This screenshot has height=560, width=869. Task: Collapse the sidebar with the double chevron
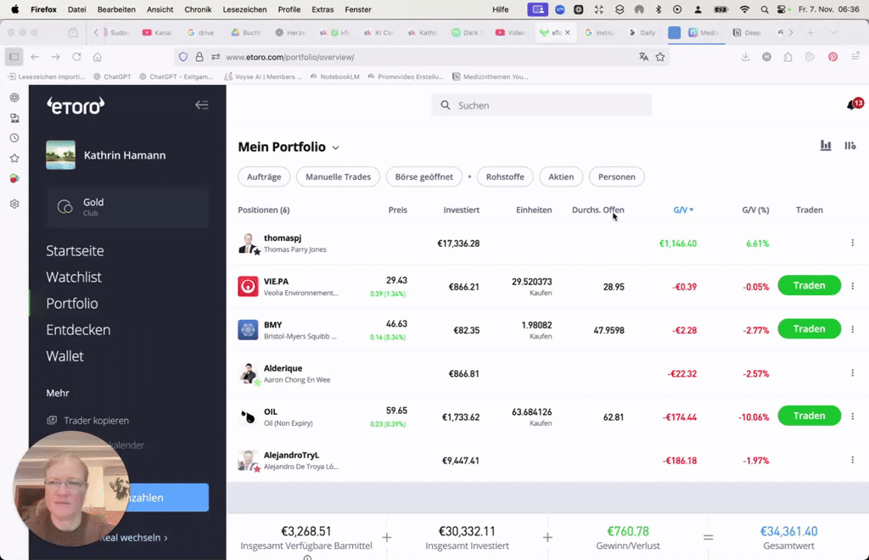point(201,105)
